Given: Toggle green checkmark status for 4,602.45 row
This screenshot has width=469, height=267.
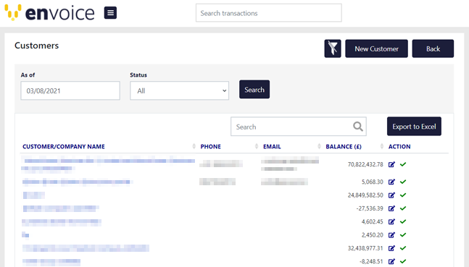Looking at the screenshot, I should pos(403,221).
